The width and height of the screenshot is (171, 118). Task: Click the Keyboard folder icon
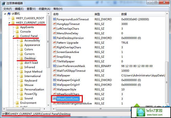(x=21, y=81)
